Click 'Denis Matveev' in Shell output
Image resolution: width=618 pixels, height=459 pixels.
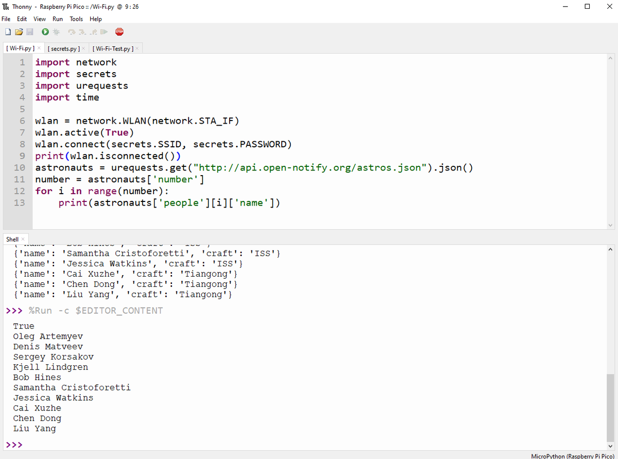pyautogui.click(x=48, y=347)
